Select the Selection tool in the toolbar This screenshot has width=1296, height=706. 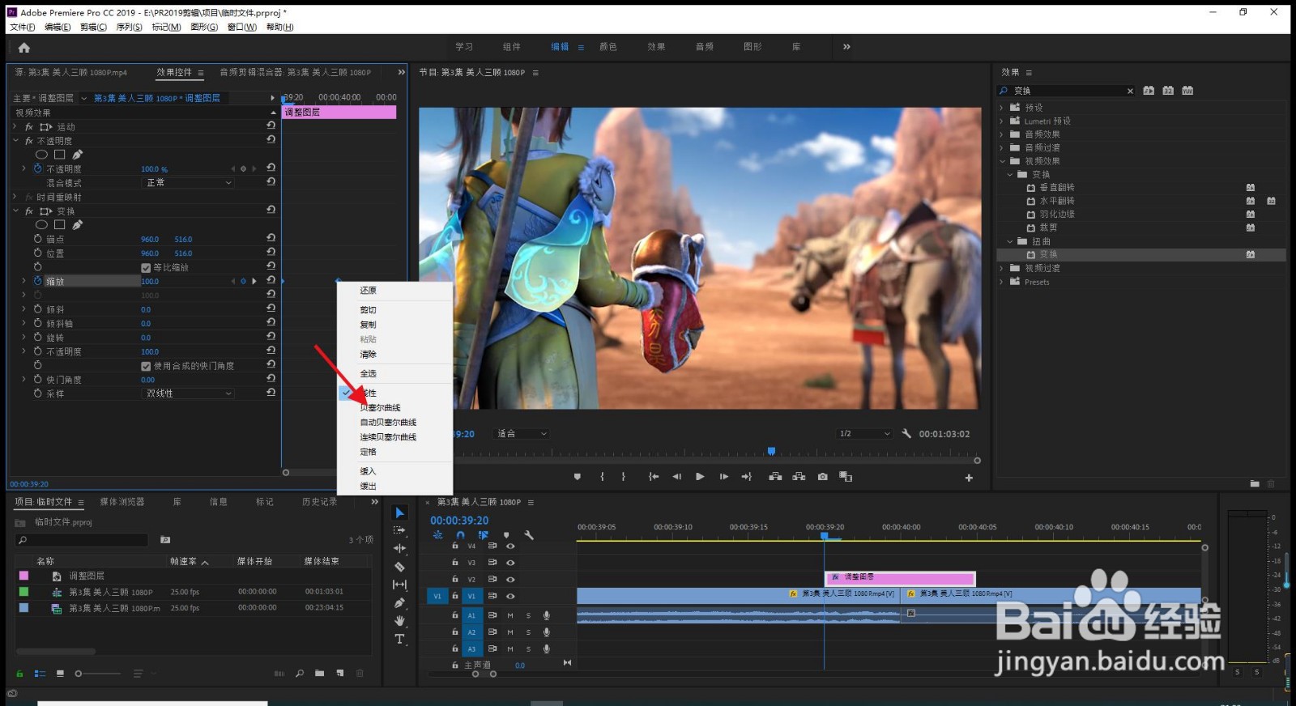pos(399,512)
